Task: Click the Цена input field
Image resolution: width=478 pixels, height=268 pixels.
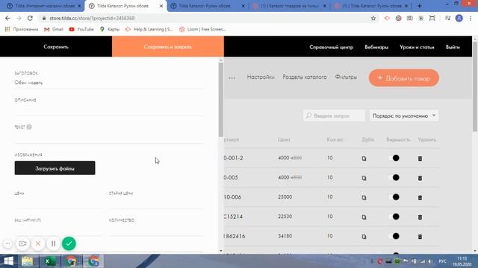Action: pyautogui.click(x=58, y=203)
